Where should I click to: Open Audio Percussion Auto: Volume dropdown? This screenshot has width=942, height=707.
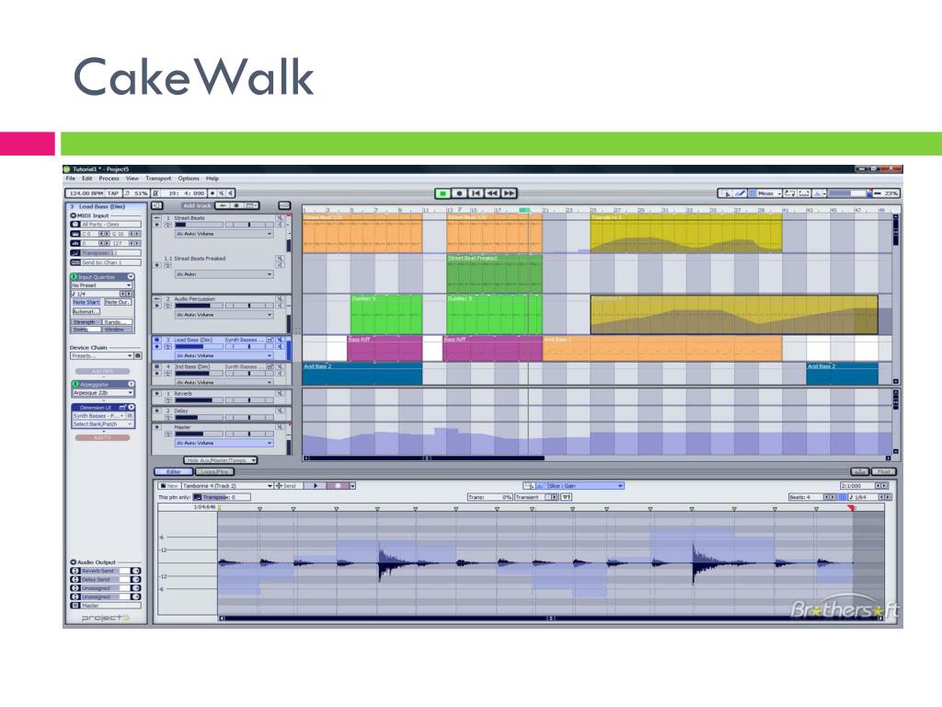click(224, 315)
